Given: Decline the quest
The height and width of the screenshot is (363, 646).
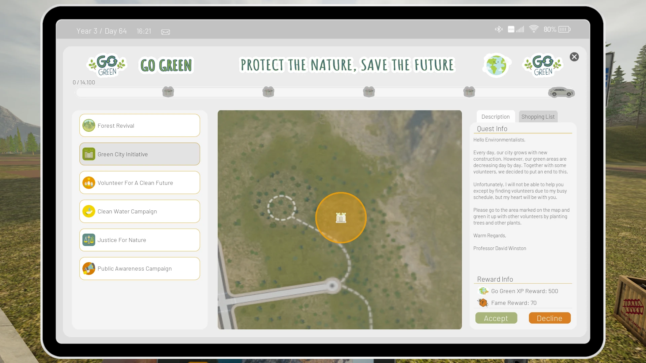Looking at the screenshot, I should [549, 318].
